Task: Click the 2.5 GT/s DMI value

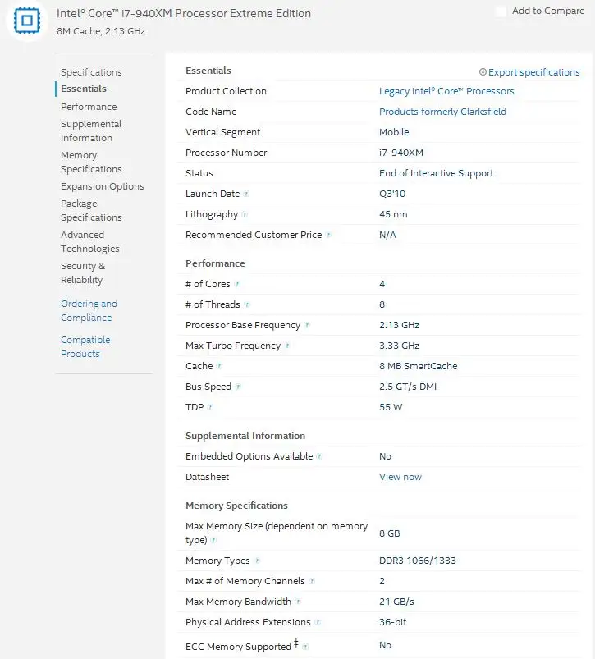Action: (408, 387)
